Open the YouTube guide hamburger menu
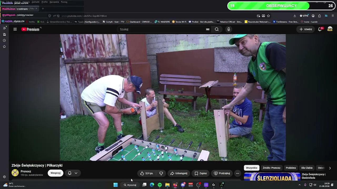Image resolution: width=337 pixels, height=189 pixels. 15,29
